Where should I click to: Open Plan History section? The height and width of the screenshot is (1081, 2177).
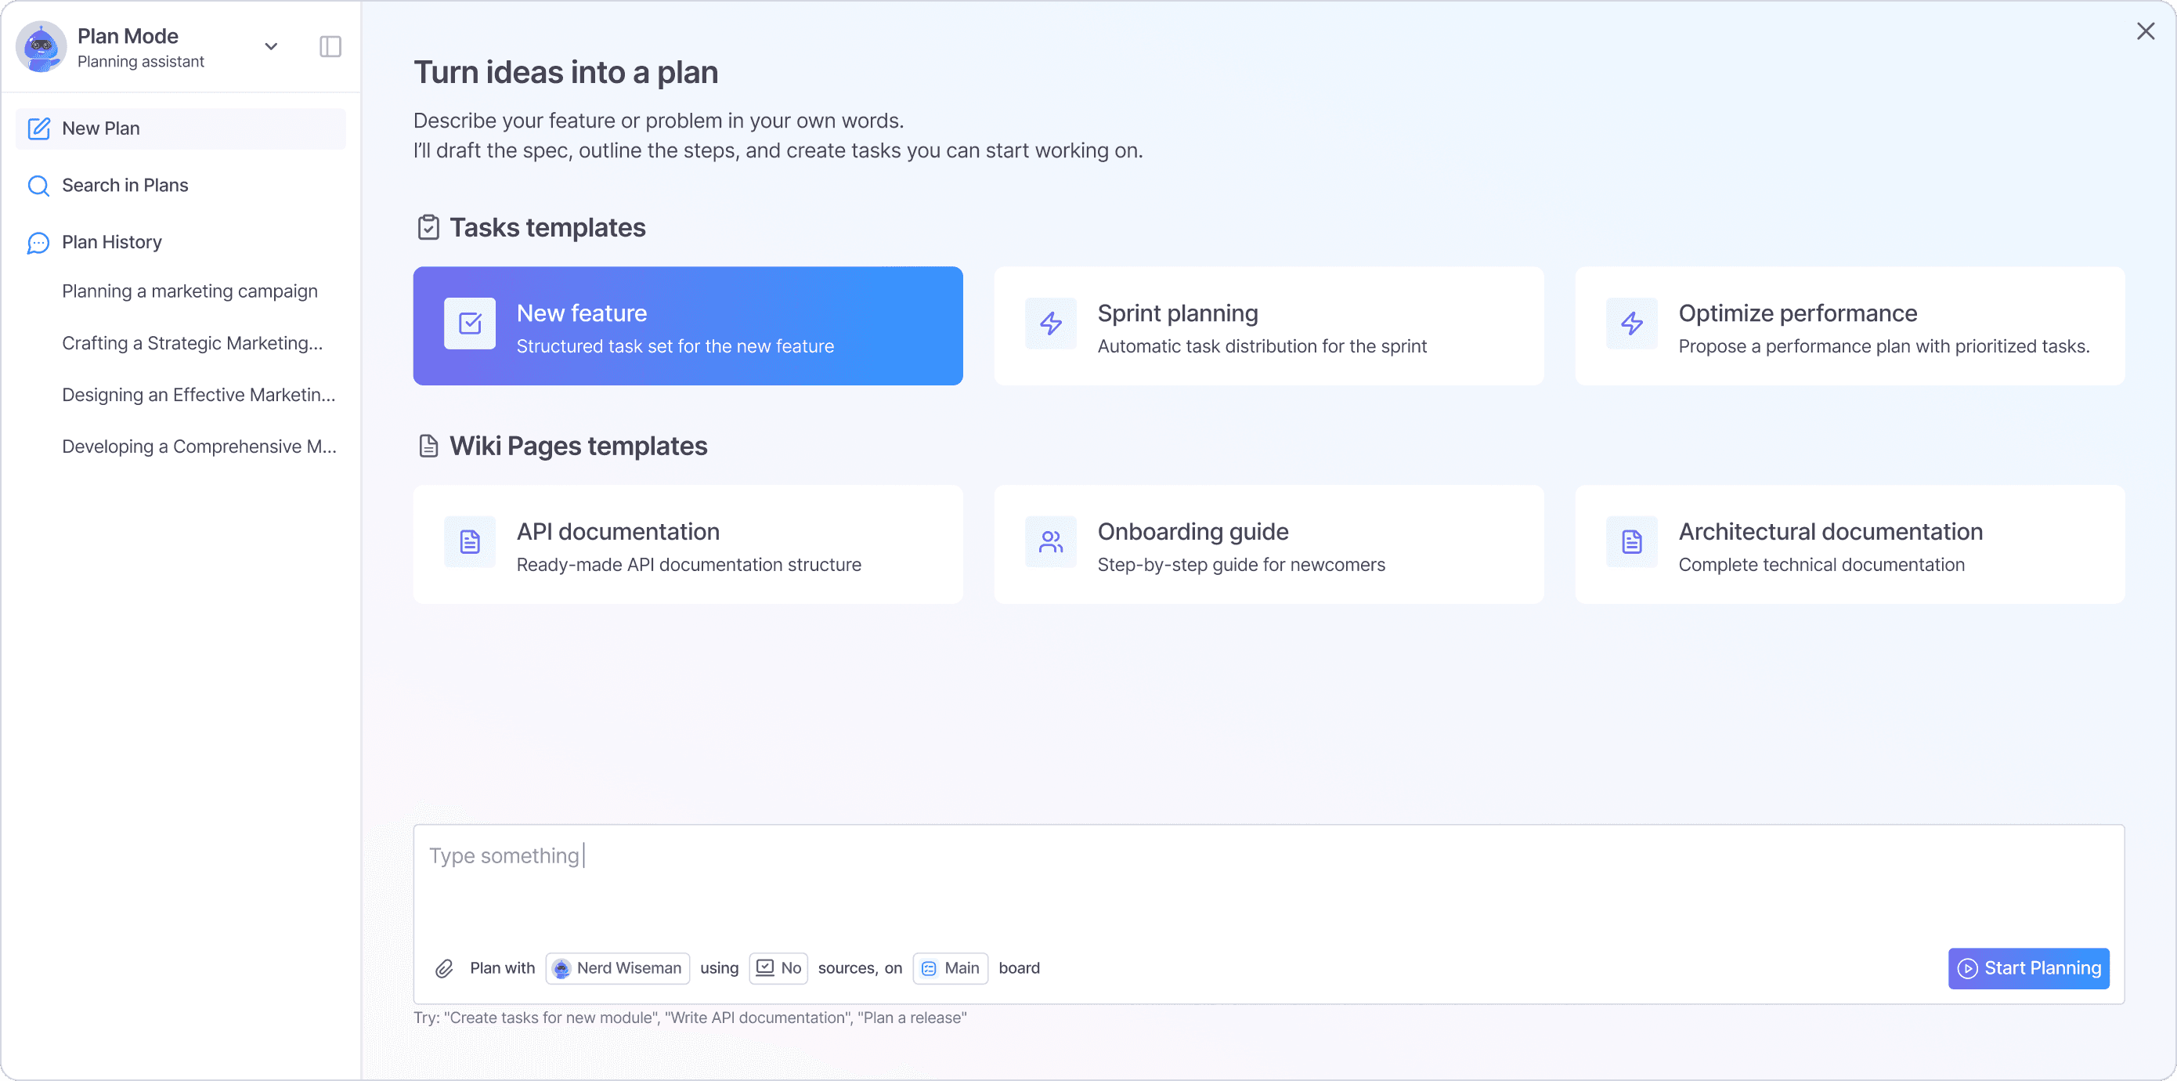111,243
